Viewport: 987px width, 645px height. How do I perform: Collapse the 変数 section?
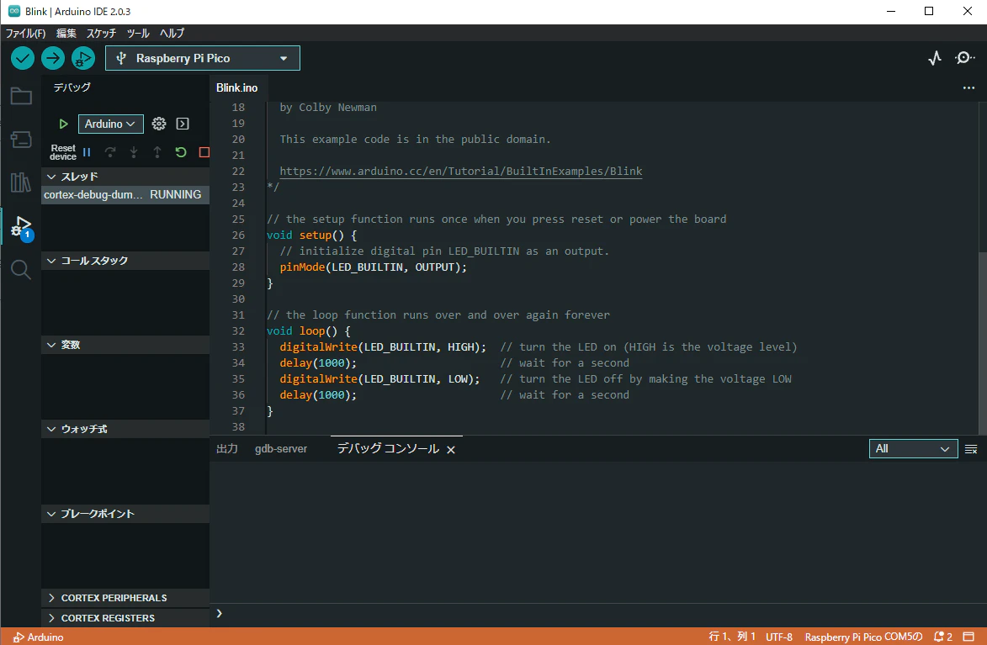125,345
